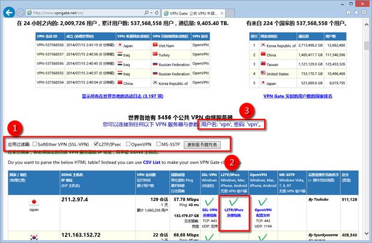The image size is (372, 243).
Task: Open SSL-VPN connect guide for 211.2.97.4
Action: point(209,212)
